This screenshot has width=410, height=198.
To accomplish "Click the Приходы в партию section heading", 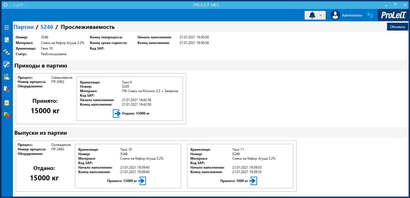I will (x=41, y=66).
